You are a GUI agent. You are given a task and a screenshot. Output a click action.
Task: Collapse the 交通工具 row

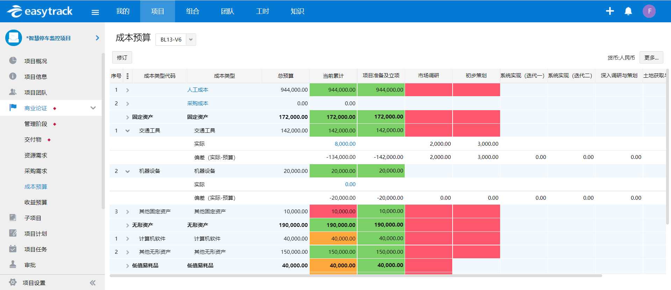point(128,131)
